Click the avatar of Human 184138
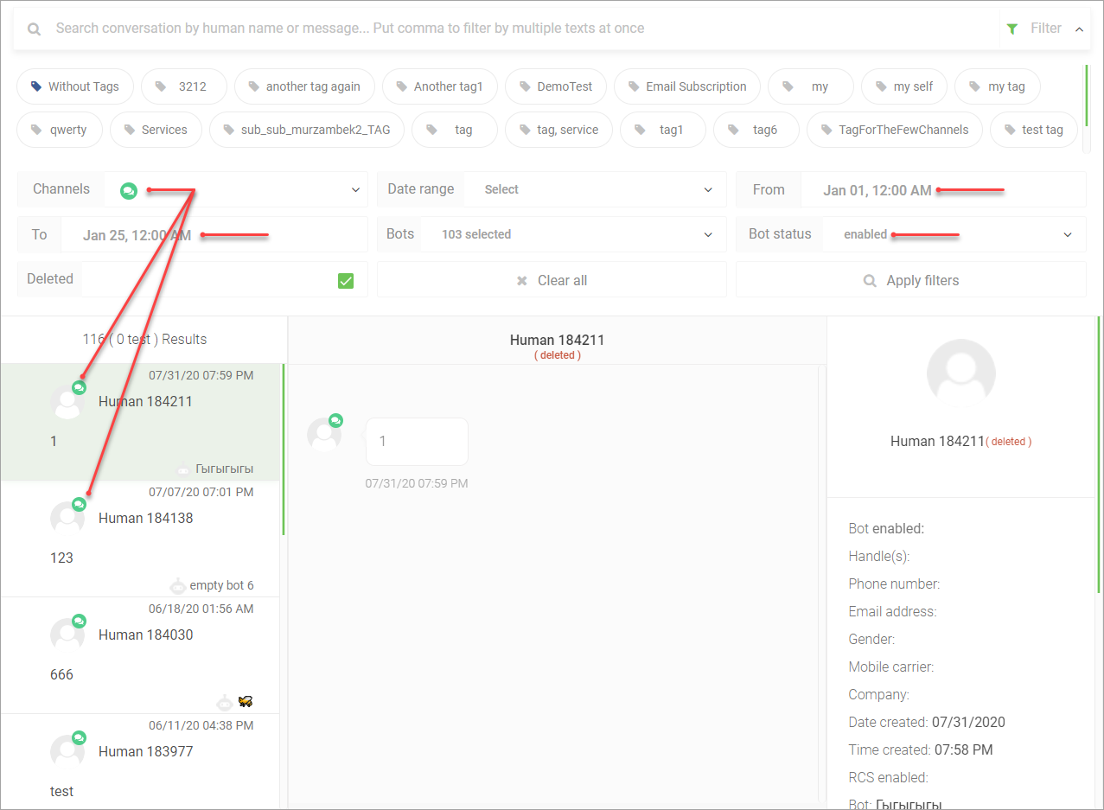Image resolution: width=1104 pixels, height=810 pixels. (67, 518)
